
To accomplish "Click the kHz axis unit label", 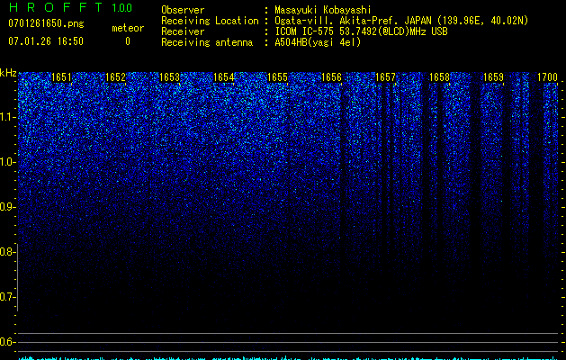I will tap(8, 73).
